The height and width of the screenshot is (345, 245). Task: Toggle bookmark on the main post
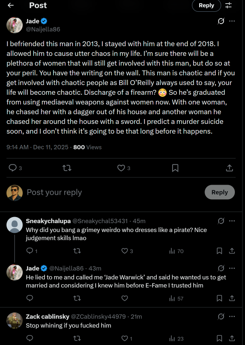pos(175,168)
